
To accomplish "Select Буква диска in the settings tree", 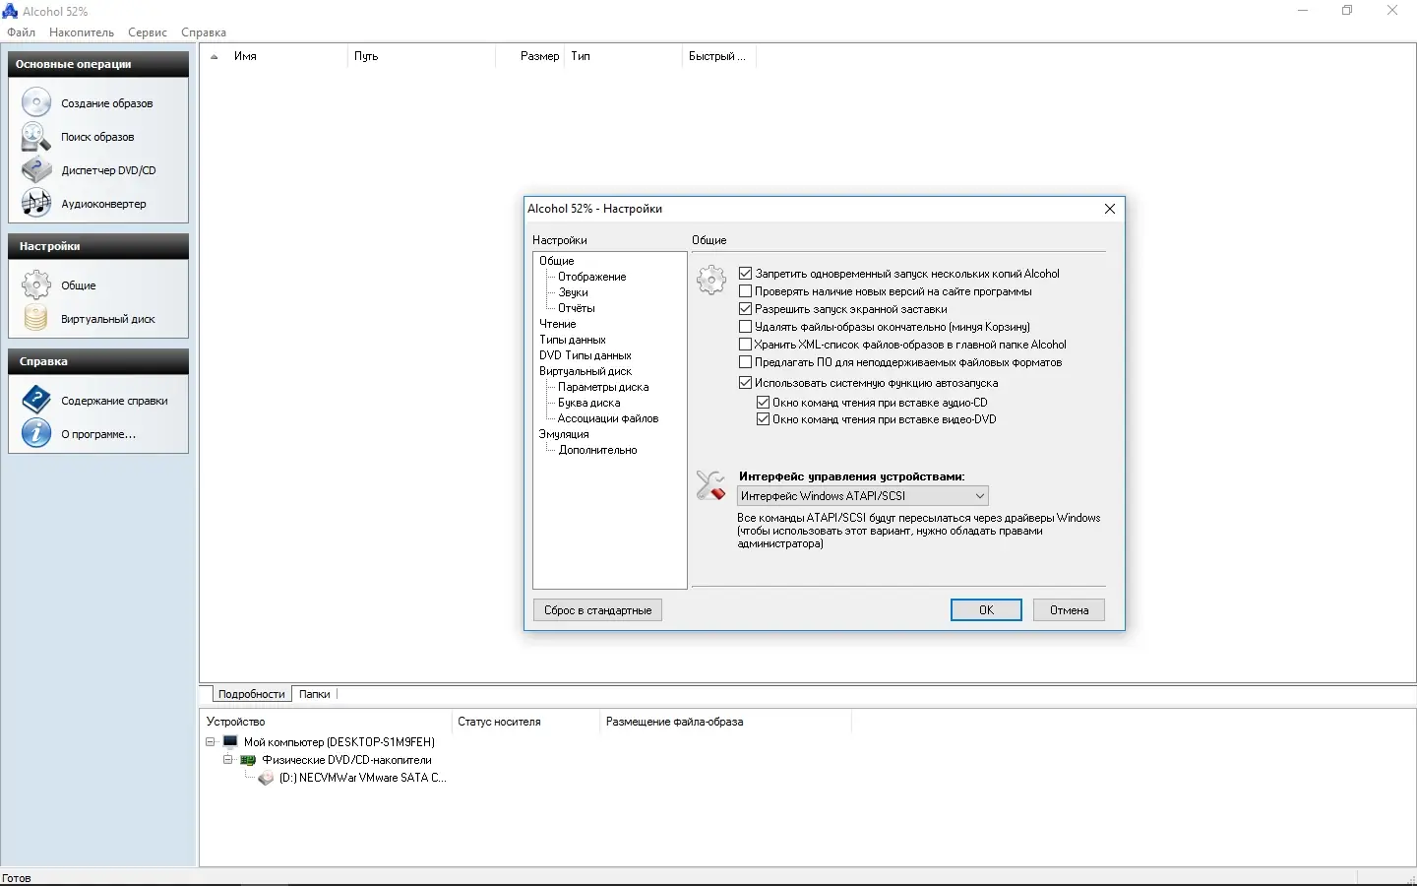I will pos(589,403).
